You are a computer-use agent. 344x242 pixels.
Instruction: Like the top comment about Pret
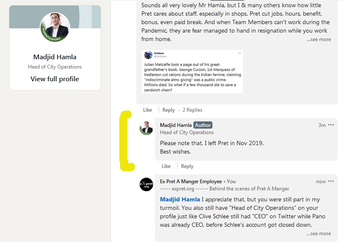(x=147, y=110)
